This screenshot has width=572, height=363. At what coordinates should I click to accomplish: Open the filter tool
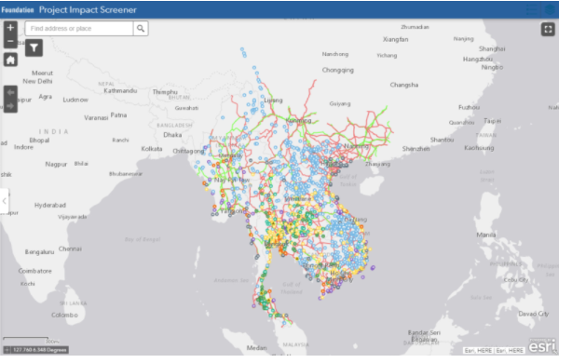(x=34, y=47)
